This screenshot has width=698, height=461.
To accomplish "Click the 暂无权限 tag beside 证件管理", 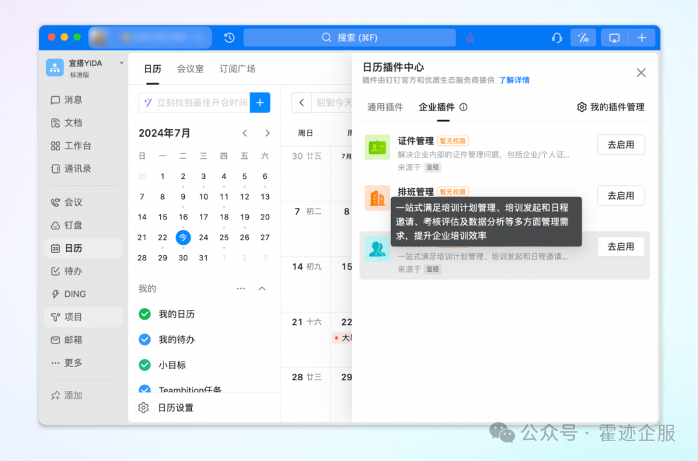I will coord(452,141).
